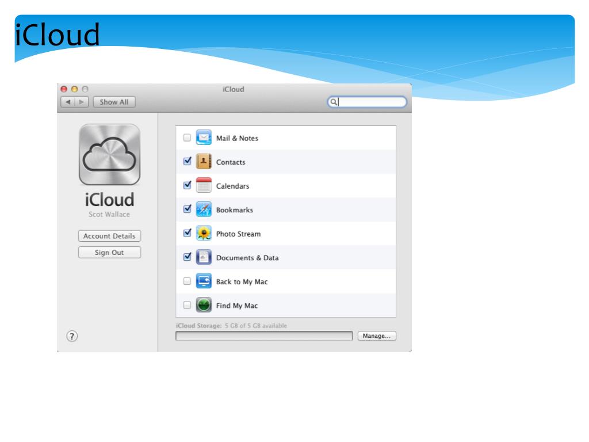The height and width of the screenshot is (442, 589).
Task: Click the "Mail & Notes" label
Action: 237,138
